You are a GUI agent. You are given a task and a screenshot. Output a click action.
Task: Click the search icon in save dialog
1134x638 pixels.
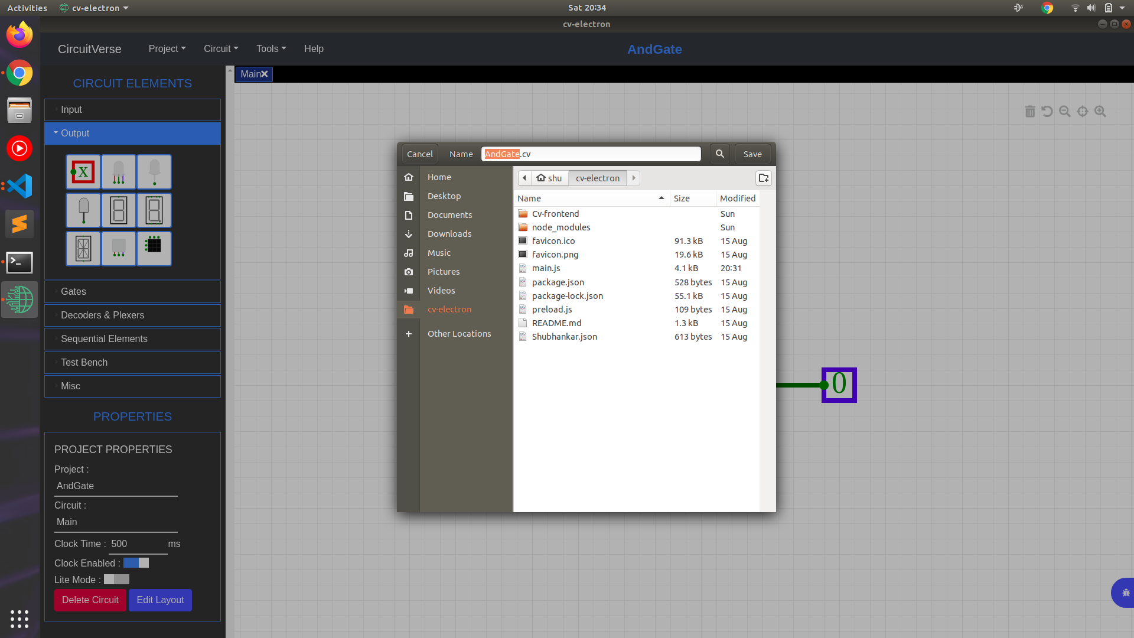tap(719, 154)
